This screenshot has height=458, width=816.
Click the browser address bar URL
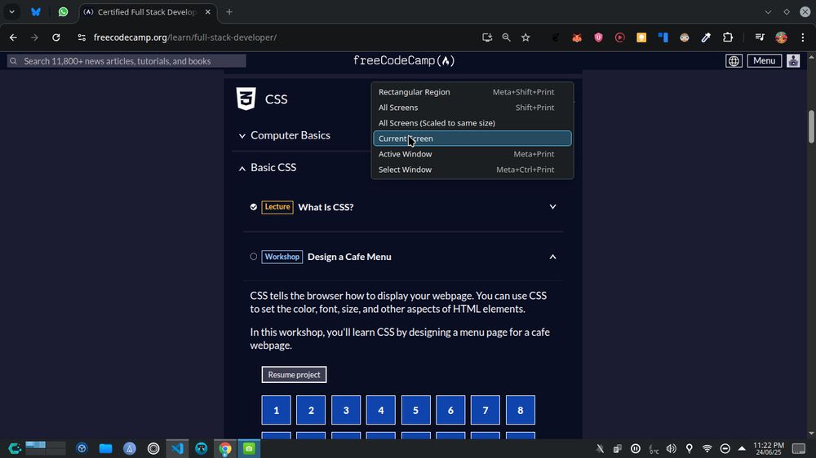click(184, 37)
